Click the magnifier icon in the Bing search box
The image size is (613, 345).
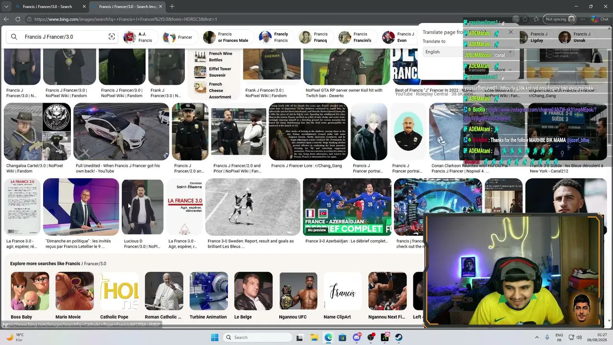(x=14, y=37)
